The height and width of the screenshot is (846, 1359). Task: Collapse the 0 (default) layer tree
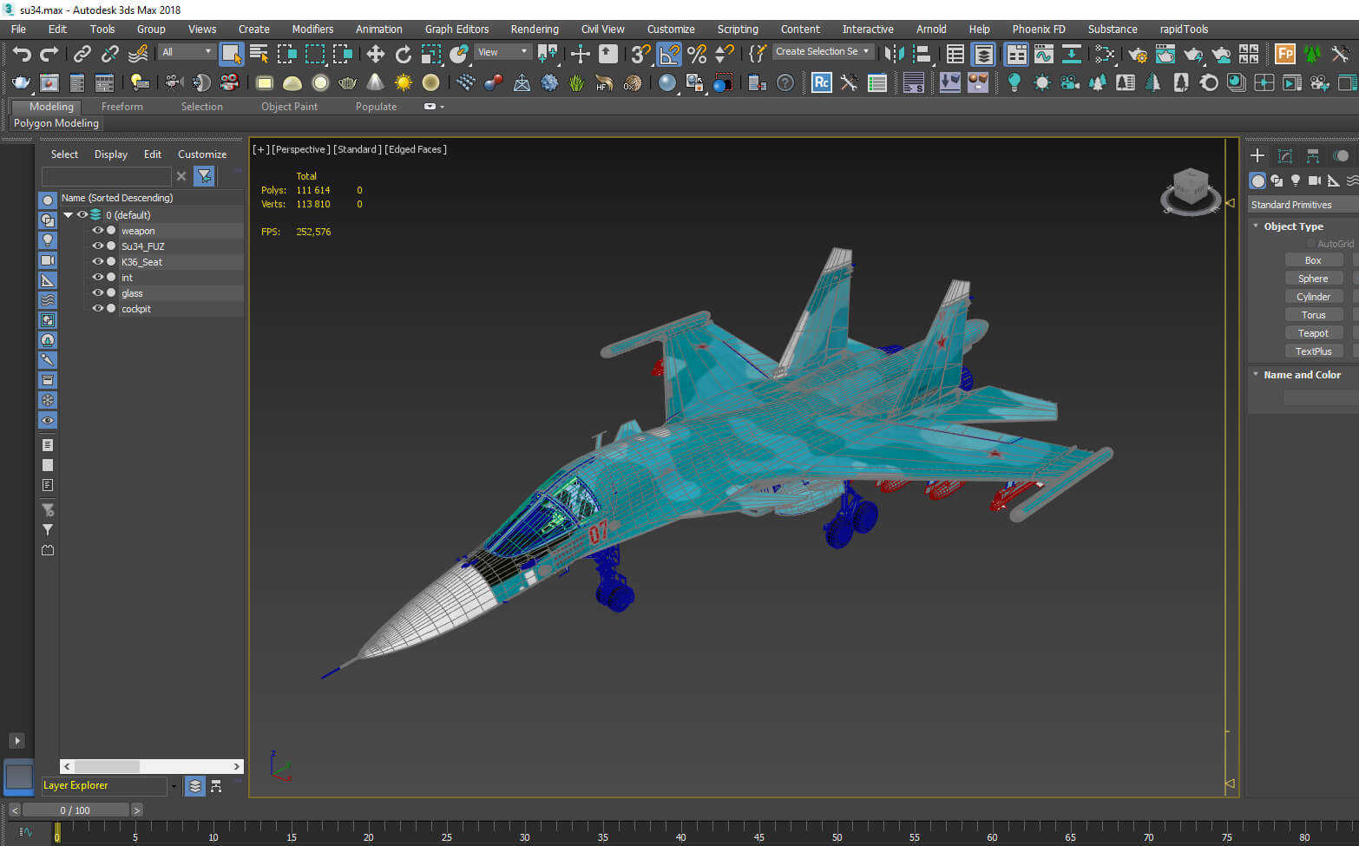tap(68, 215)
